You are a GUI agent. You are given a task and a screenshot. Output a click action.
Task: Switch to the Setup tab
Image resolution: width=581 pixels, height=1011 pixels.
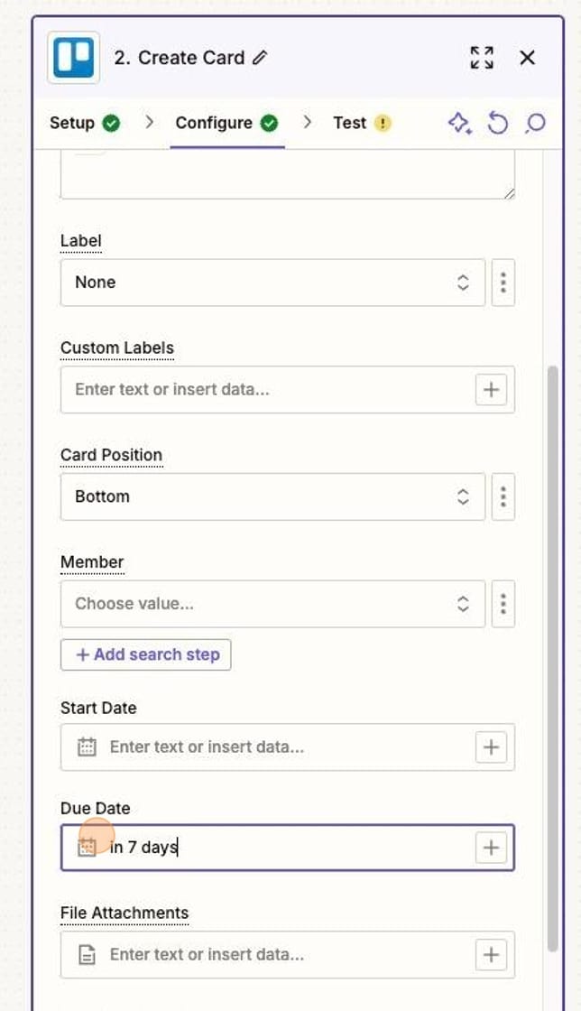[72, 124]
